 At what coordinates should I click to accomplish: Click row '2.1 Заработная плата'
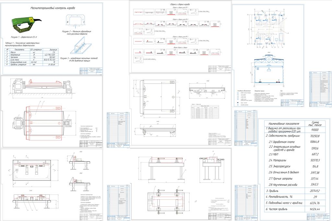282,142
